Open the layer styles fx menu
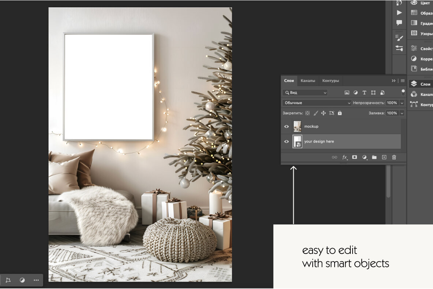 [344, 157]
